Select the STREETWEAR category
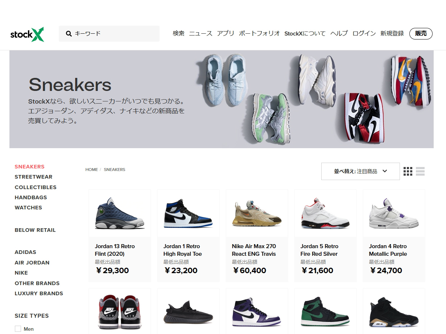Screen dimensions: 446x334 [33, 177]
